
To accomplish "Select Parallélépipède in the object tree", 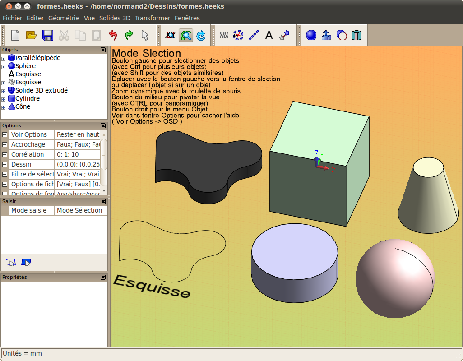I will (x=38, y=58).
